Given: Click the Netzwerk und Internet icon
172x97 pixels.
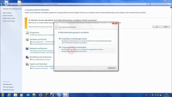Looking at the screenshot, I should [27, 48].
